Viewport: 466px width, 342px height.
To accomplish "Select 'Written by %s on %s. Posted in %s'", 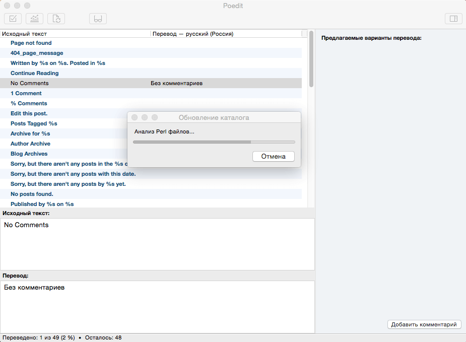I will (151, 63).
